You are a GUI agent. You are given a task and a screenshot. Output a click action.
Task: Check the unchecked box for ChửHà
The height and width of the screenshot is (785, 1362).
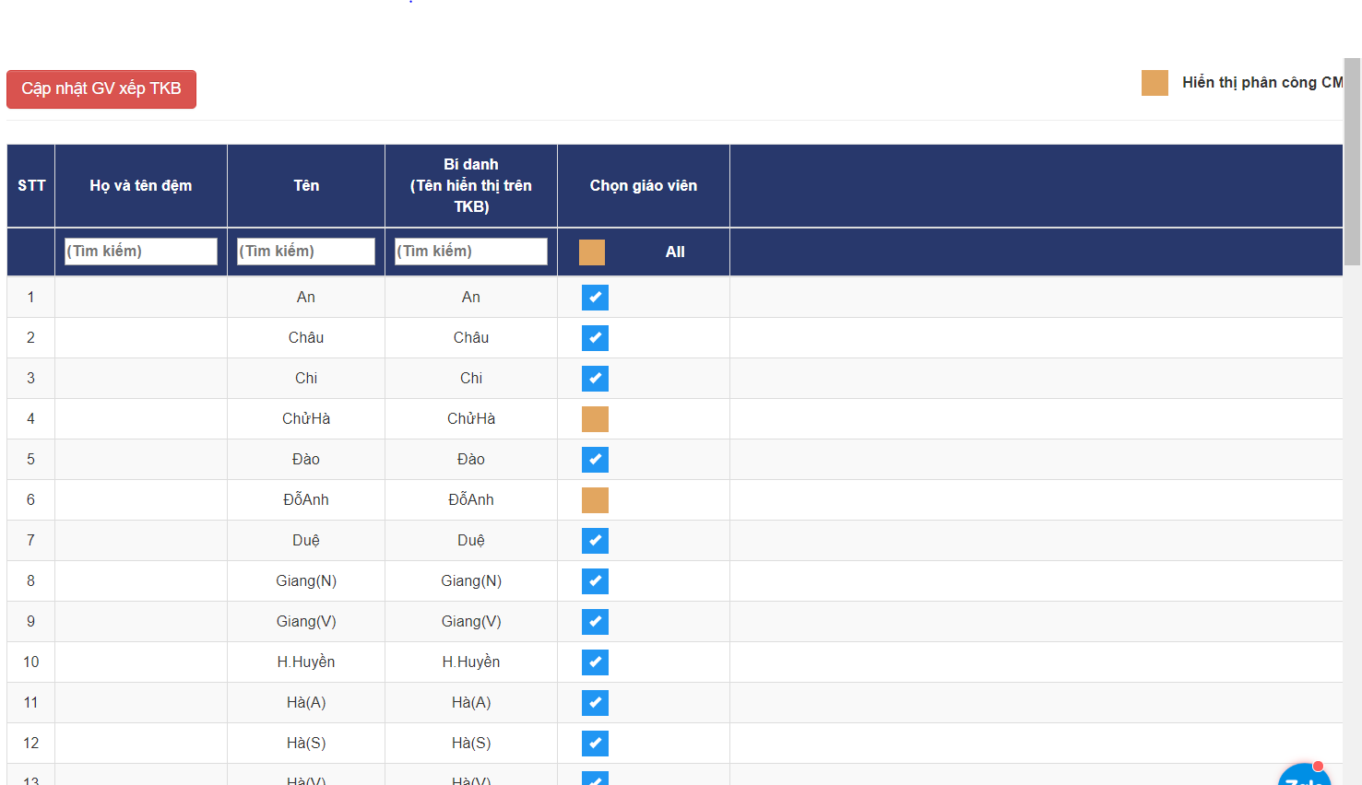(595, 419)
